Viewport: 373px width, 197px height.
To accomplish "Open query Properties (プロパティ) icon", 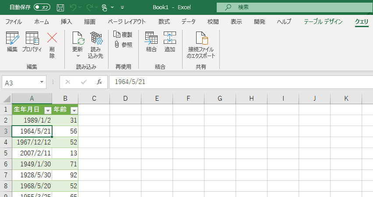I will 32,39.
